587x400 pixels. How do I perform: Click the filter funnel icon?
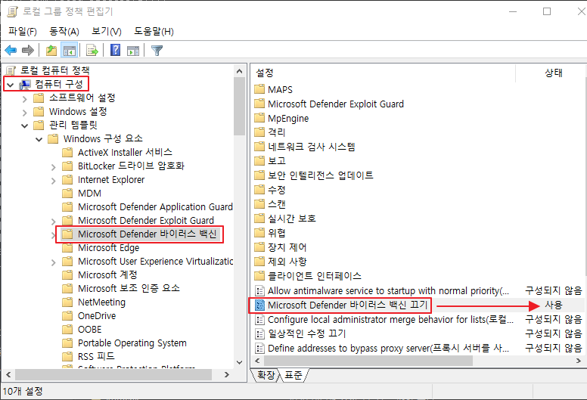tap(157, 50)
